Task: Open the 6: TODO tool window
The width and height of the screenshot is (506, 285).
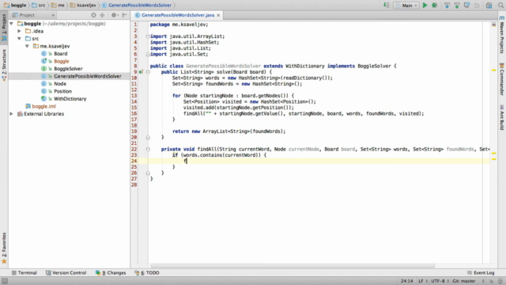Action: pyautogui.click(x=147, y=272)
